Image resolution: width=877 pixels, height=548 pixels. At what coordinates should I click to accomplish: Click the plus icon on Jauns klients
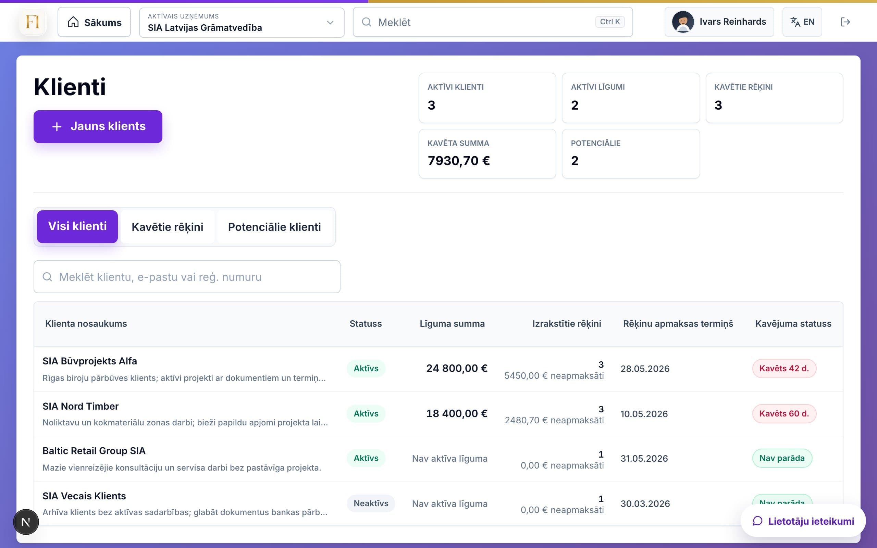pyautogui.click(x=57, y=126)
